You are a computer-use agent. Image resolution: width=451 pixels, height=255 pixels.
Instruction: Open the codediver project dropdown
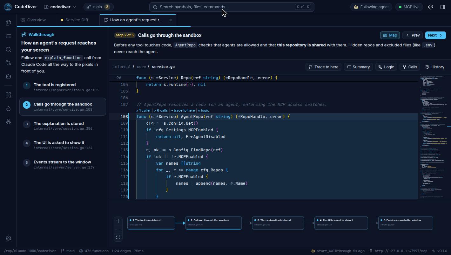pos(60,7)
